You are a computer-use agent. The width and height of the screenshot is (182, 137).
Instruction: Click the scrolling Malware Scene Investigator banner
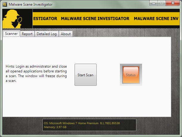(x=106, y=18)
